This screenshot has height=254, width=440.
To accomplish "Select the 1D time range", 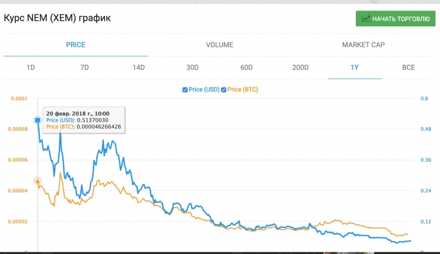I will pos(31,68).
